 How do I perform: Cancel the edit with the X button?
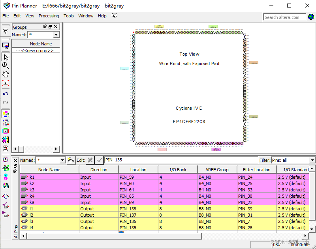coord(90,160)
